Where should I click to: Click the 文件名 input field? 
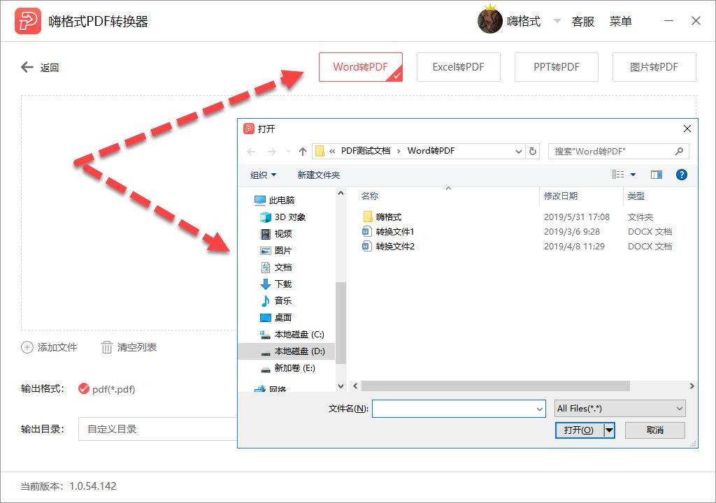(x=459, y=409)
